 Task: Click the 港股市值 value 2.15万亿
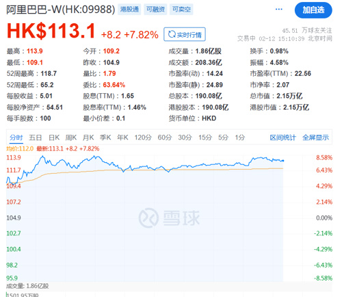coord(296,107)
